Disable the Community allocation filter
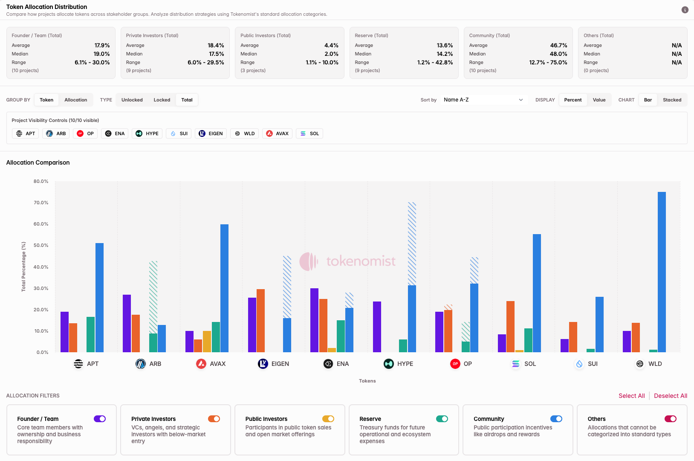Viewport: 694px width, 461px height. tap(556, 419)
